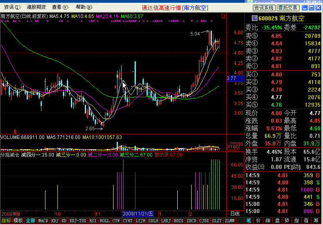Click 卖⑤ price 4.85

tap(276, 36)
